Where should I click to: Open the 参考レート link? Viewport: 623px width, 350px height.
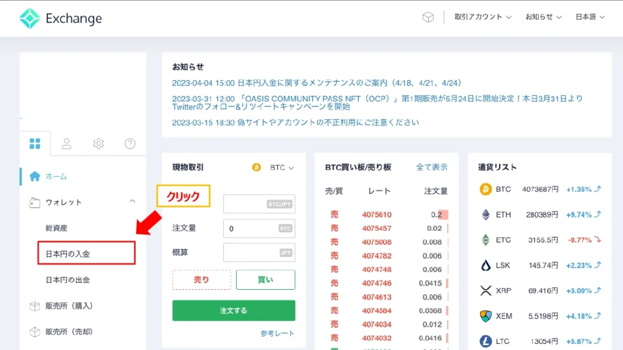coord(277,334)
